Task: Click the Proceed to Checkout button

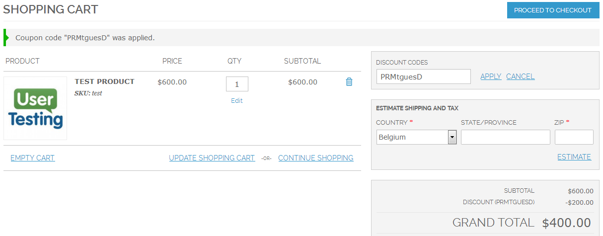Action: pos(553,10)
